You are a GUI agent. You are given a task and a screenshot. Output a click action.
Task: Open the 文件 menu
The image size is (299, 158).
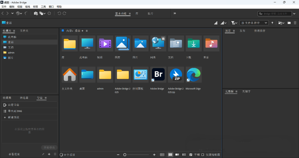click(x=4, y=7)
